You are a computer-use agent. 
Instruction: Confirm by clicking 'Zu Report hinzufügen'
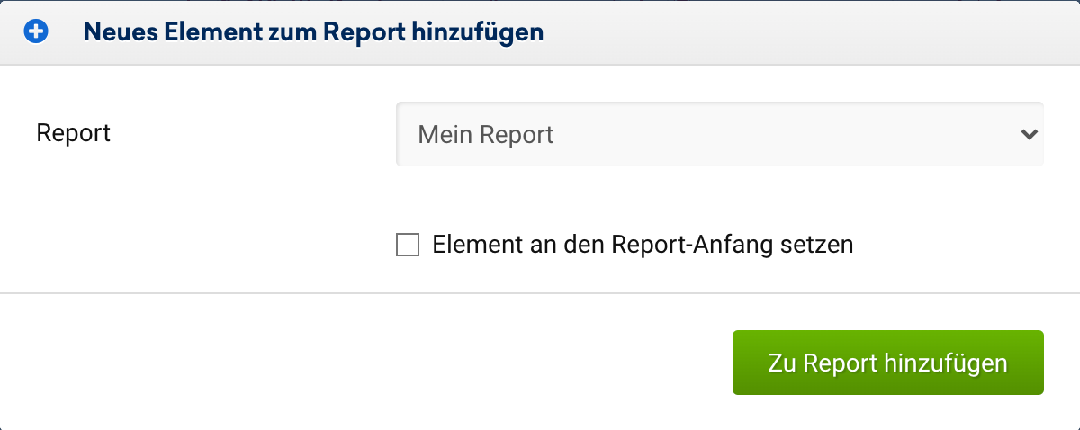click(x=887, y=363)
